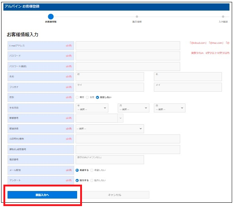Choose 男性 gender radio button
Viewport: 234px width, 208px height.
tap(77, 97)
